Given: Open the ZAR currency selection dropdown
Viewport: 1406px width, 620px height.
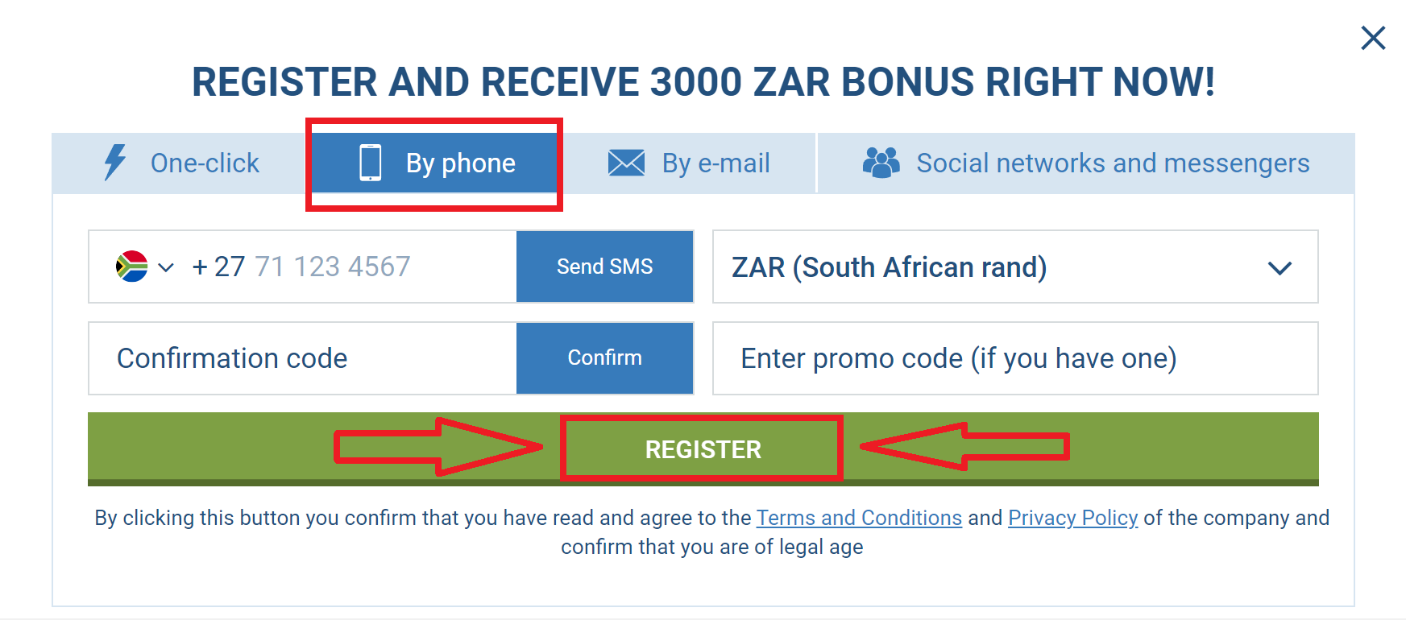Looking at the screenshot, I should tap(1014, 267).
